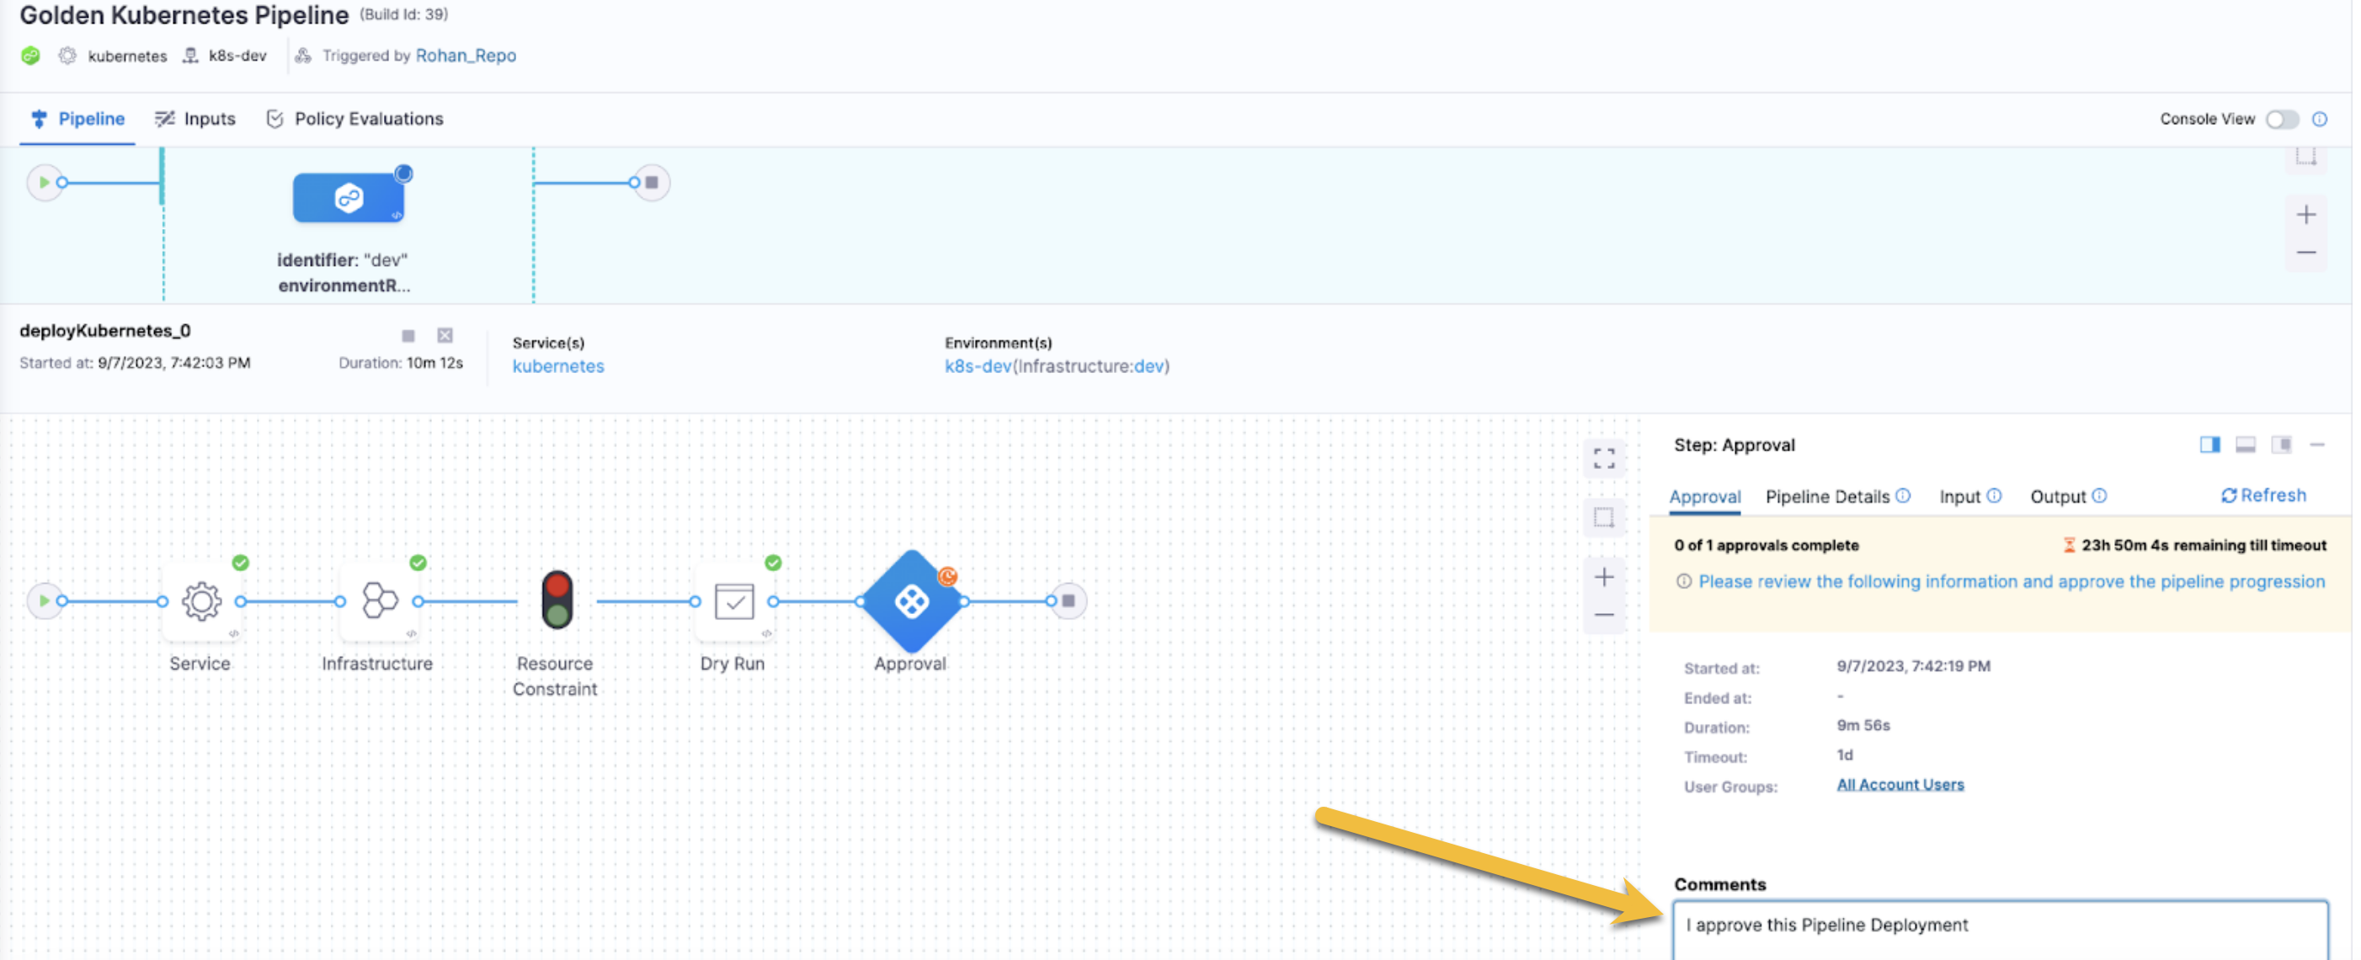Minimize the Step Approval panel
This screenshot has height=960, width=2361.
coord(2318,445)
